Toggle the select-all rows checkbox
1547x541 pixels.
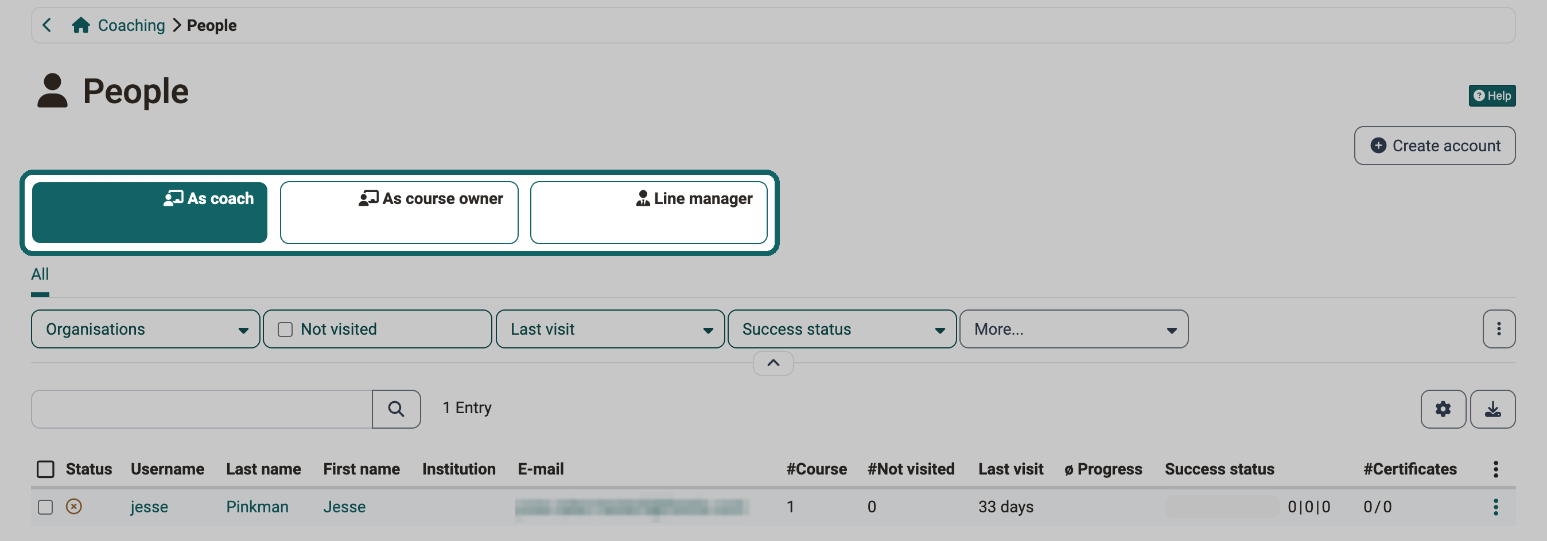point(46,469)
